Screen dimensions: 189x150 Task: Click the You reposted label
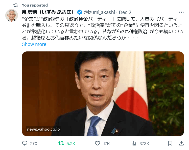[x=35, y=5]
